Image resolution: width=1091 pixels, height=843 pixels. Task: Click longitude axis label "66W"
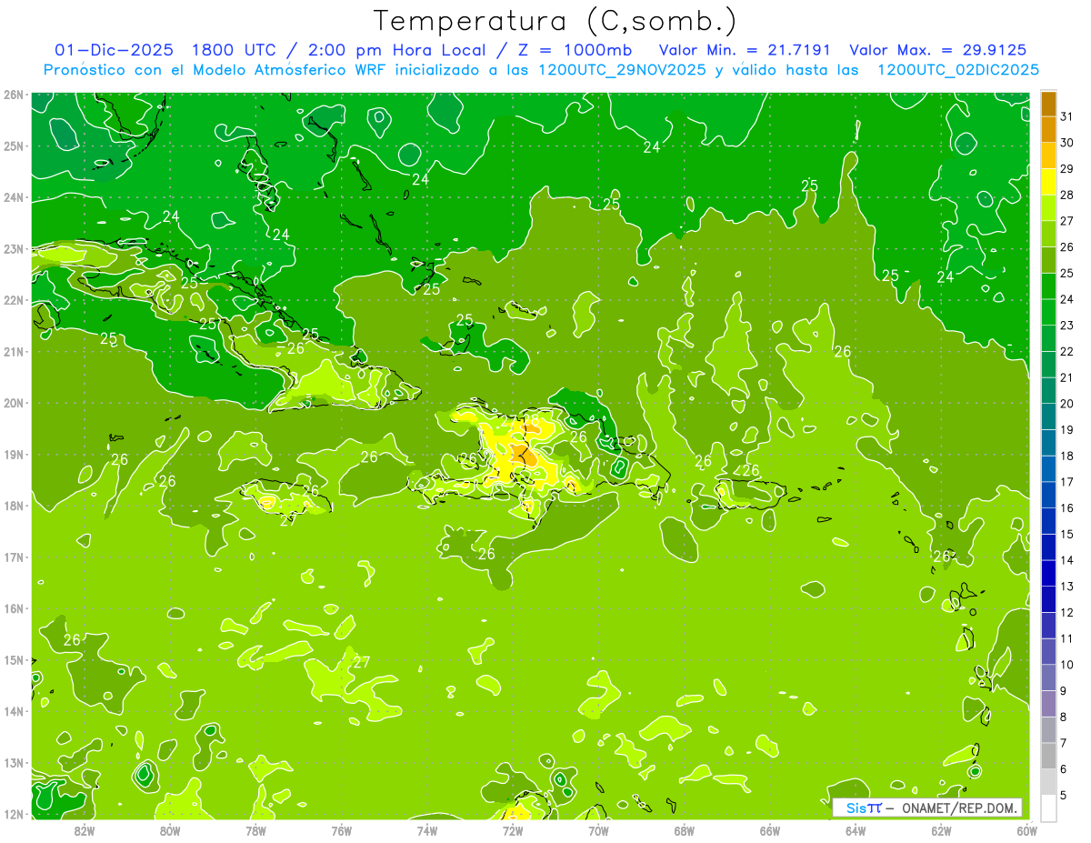click(x=770, y=830)
